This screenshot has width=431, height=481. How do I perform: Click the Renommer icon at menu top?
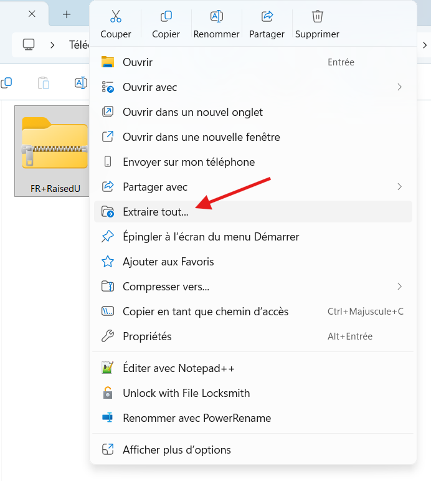tap(217, 17)
